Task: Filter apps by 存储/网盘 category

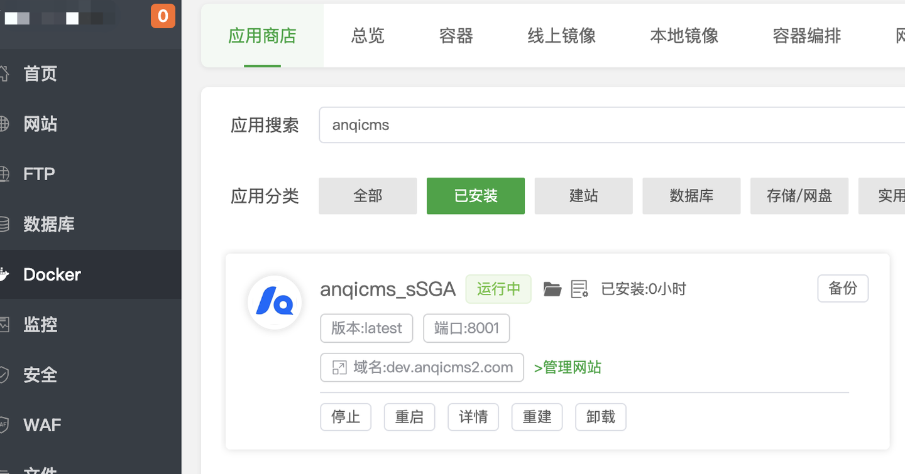Action: click(x=799, y=196)
